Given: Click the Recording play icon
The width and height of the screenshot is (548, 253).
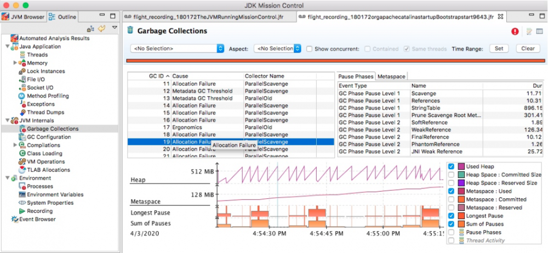Looking at the screenshot, I should click(22, 211).
